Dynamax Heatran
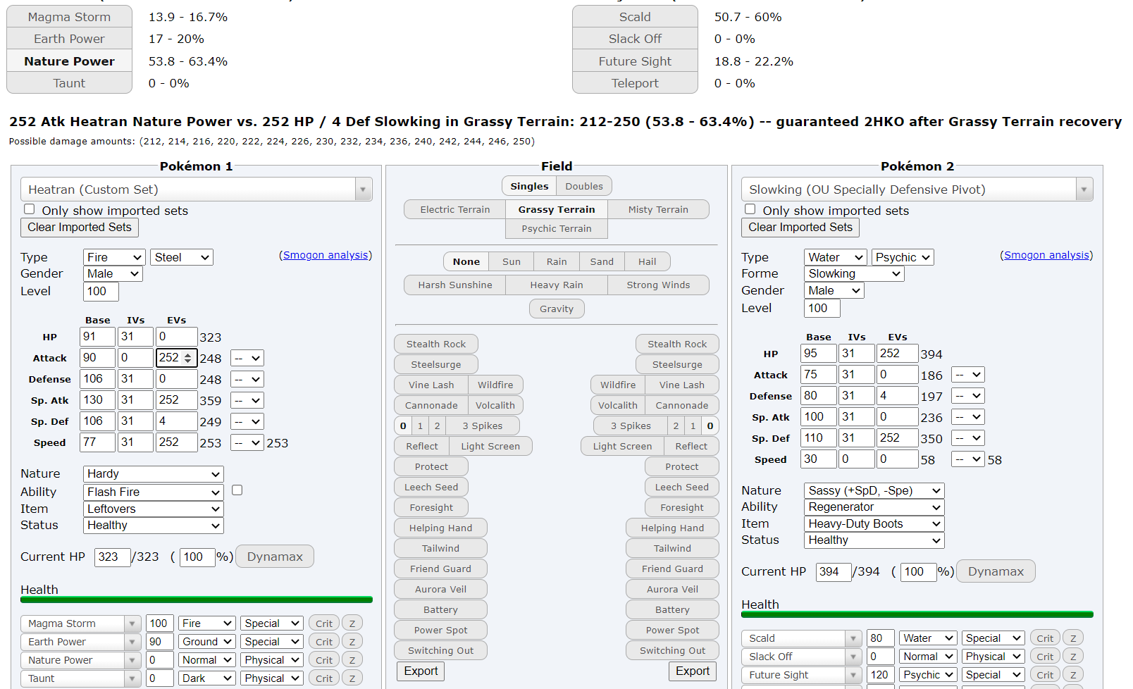This screenshot has width=1133, height=689. point(275,557)
